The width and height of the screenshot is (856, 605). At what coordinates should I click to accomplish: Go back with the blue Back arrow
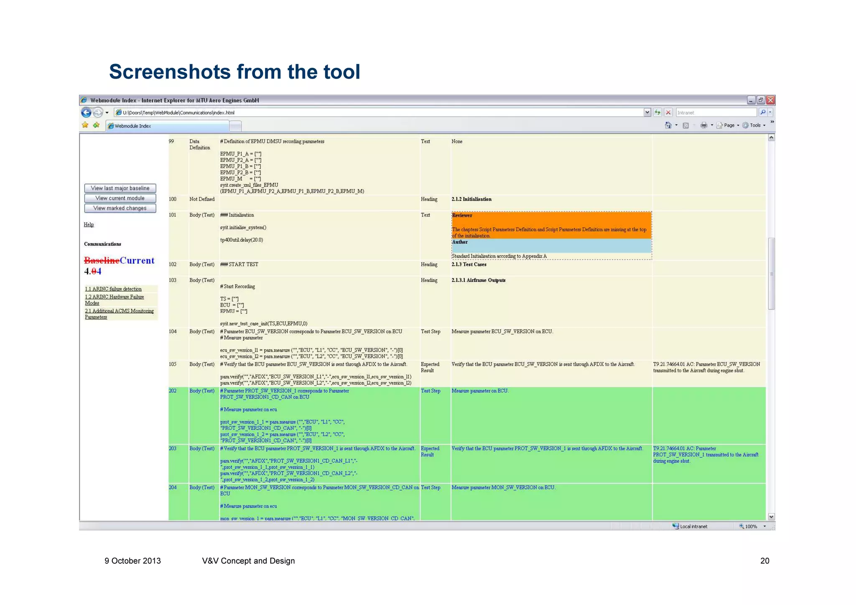coord(86,112)
